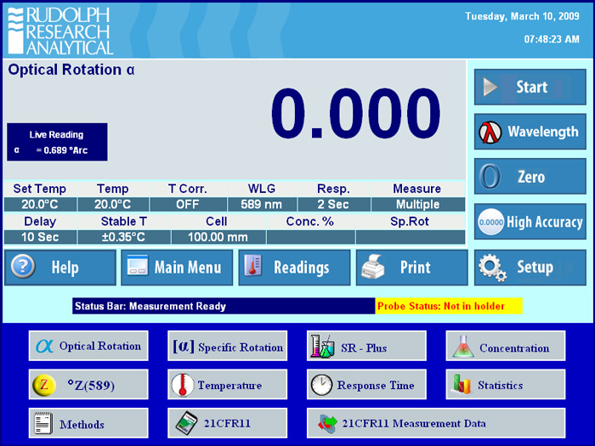Viewport: 595px width, 446px height.
Task: Click the Zero calibration icon
Action: pos(490,177)
